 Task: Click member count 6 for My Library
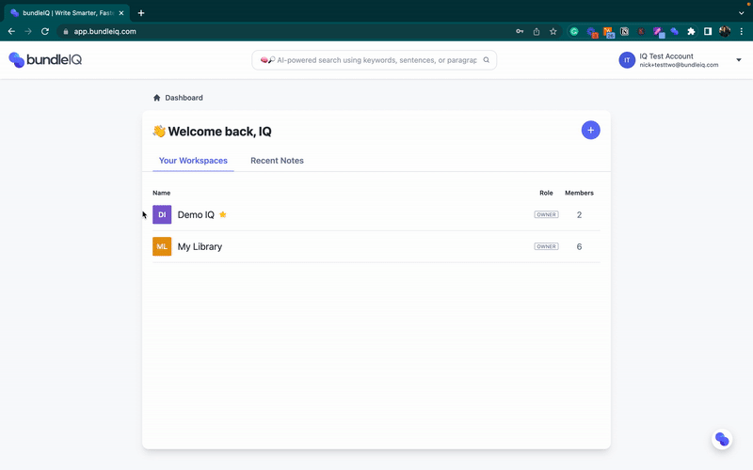point(579,246)
